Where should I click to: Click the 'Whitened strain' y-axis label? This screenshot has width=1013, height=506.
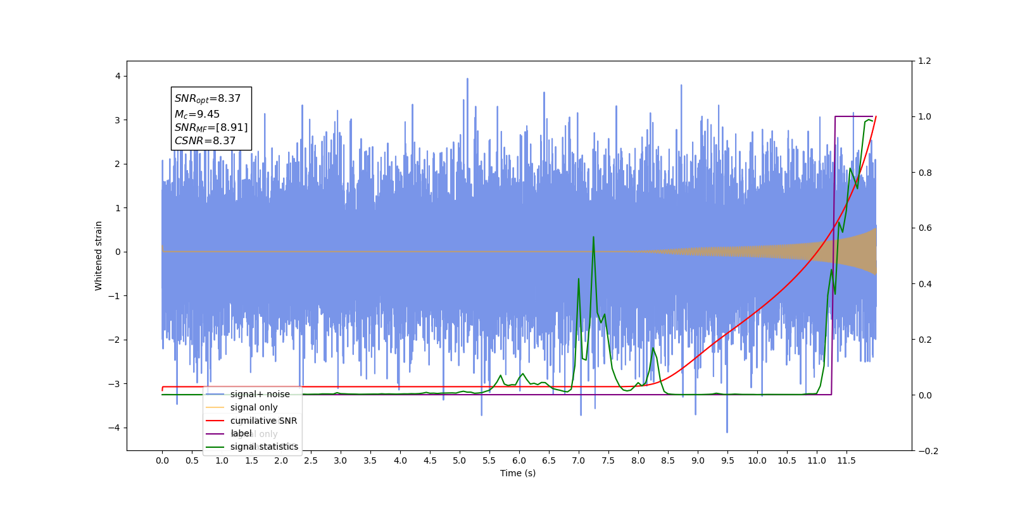pos(98,256)
